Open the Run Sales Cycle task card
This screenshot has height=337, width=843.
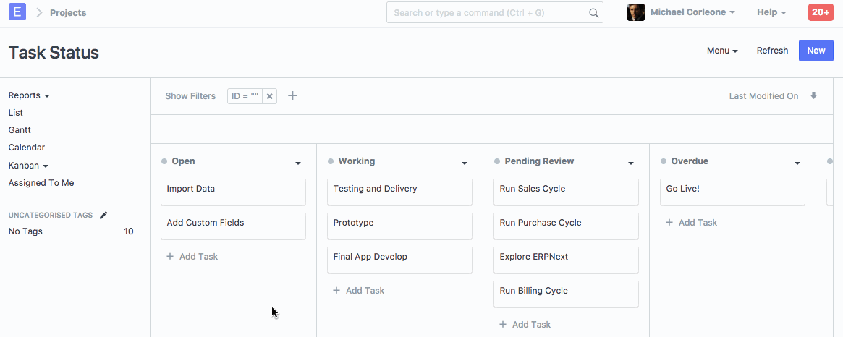(x=565, y=189)
